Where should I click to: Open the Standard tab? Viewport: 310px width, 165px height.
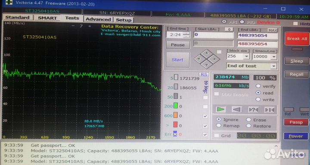(x=17, y=17)
